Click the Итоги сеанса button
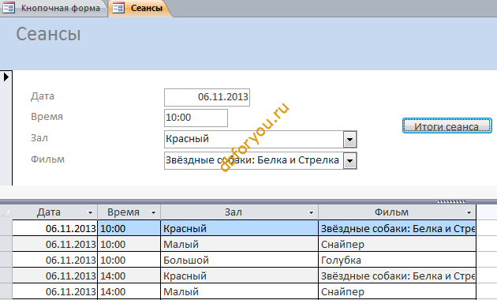This screenshot has height=300, width=497. (447, 126)
